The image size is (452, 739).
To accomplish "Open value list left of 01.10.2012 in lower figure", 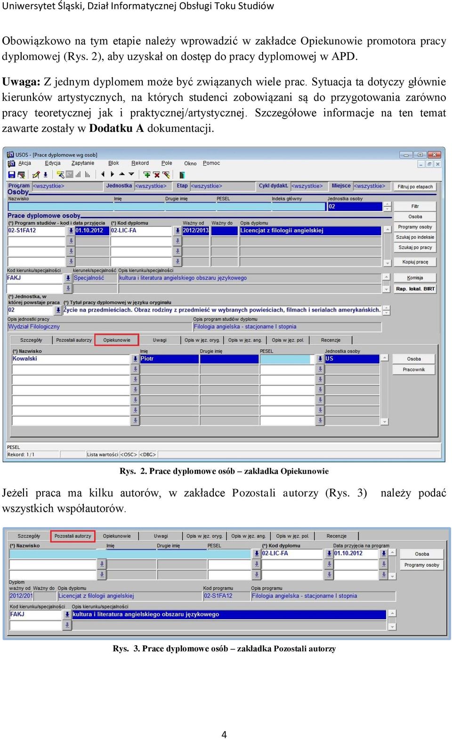I will (329, 554).
